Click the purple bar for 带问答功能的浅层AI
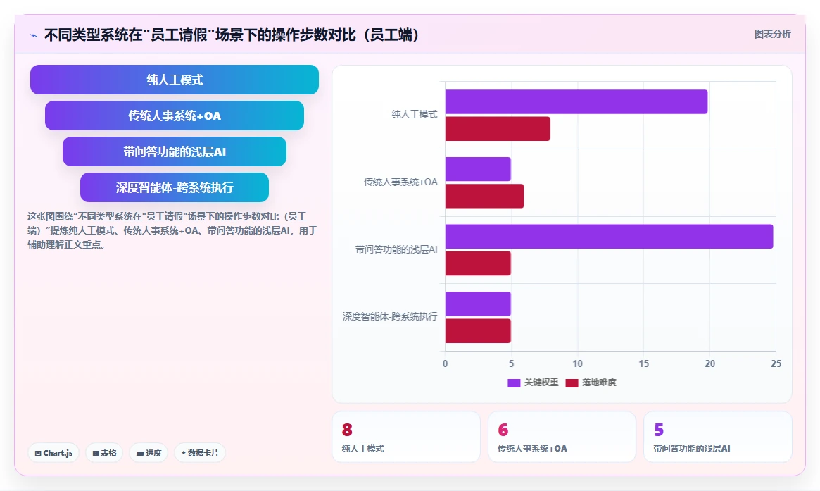The height and width of the screenshot is (491, 820). [610, 237]
